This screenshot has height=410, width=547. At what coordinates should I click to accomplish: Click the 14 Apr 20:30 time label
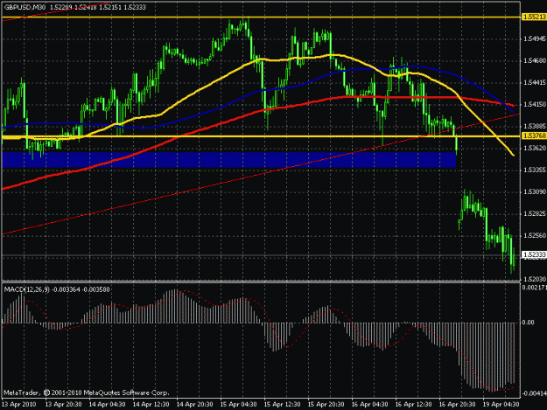pos(194,405)
